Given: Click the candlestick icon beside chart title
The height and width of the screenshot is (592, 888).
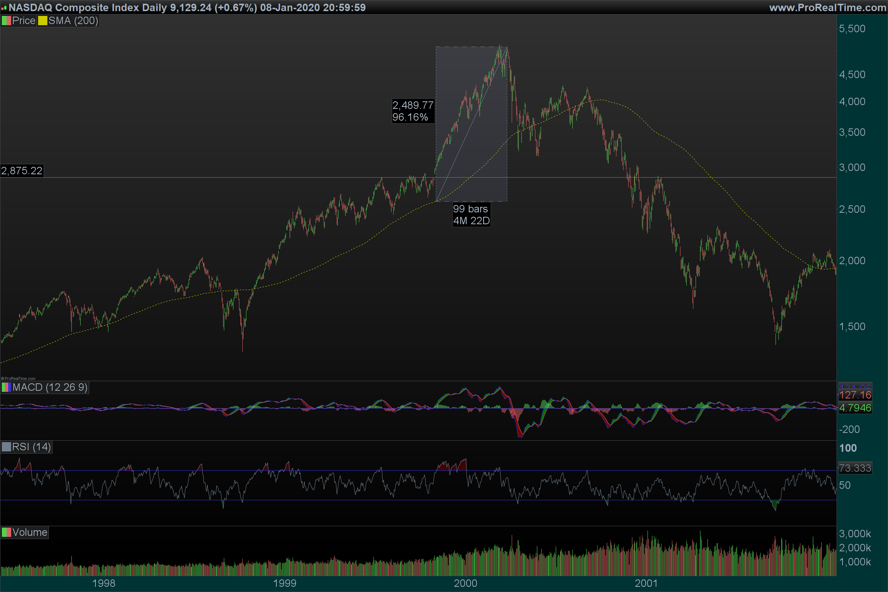Looking at the screenshot, I should (4, 8).
